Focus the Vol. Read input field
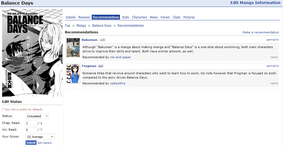This screenshot has height=148, width=283. (31, 130)
